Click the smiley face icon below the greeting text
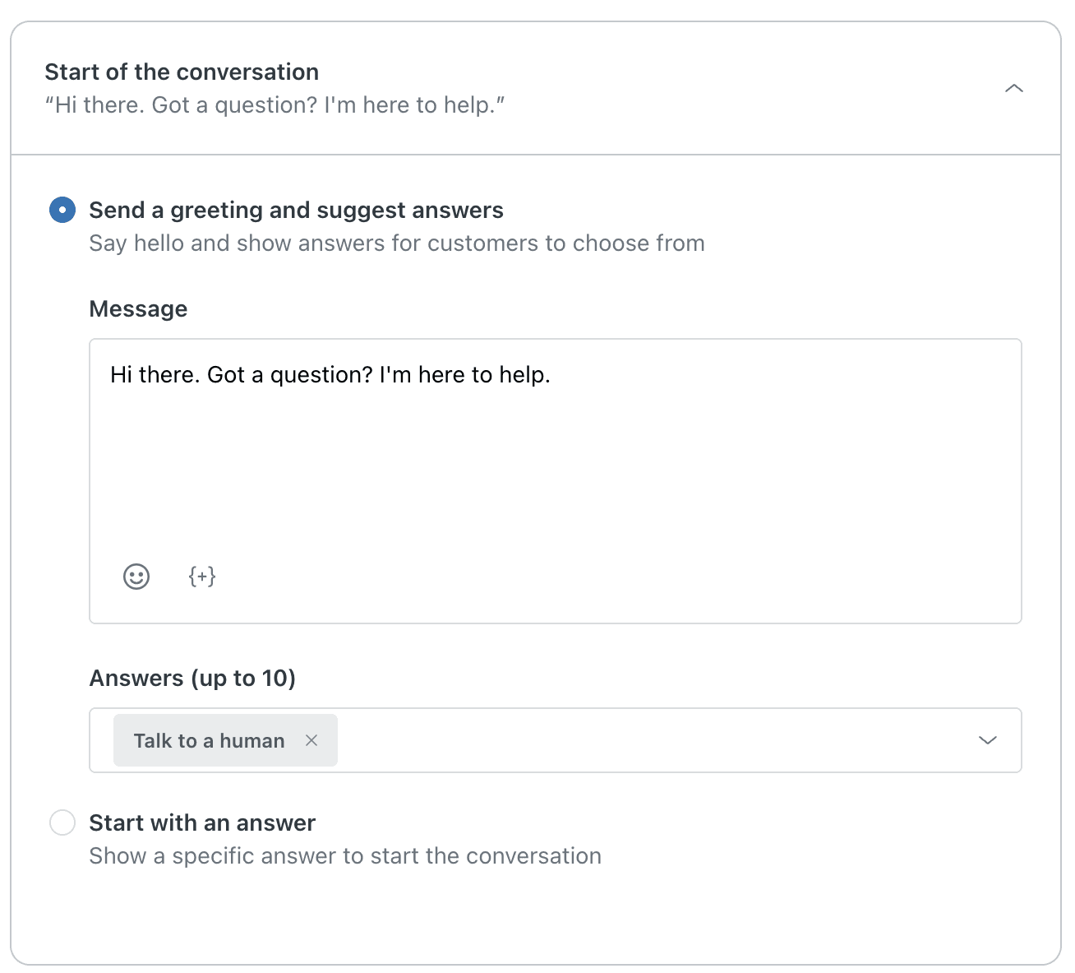This screenshot has height=973, width=1075. pos(136,576)
